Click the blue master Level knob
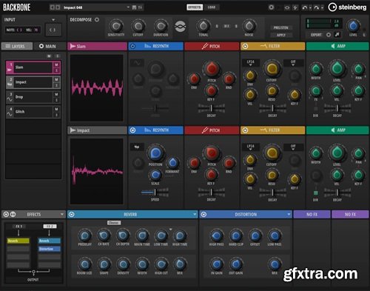This screenshot has width=370, height=291. [x=353, y=26]
